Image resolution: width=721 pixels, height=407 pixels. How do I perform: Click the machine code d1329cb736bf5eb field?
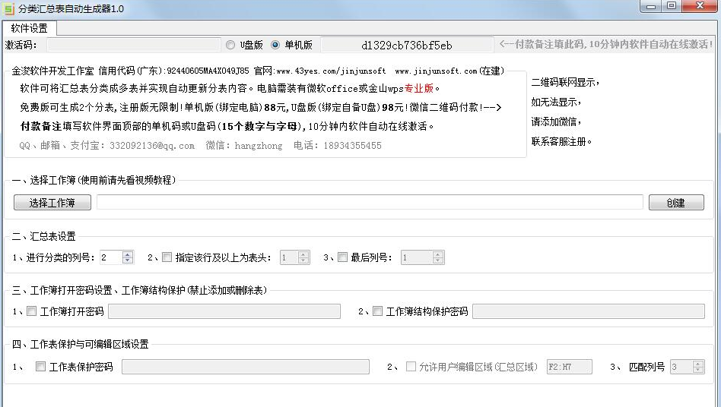tap(407, 46)
